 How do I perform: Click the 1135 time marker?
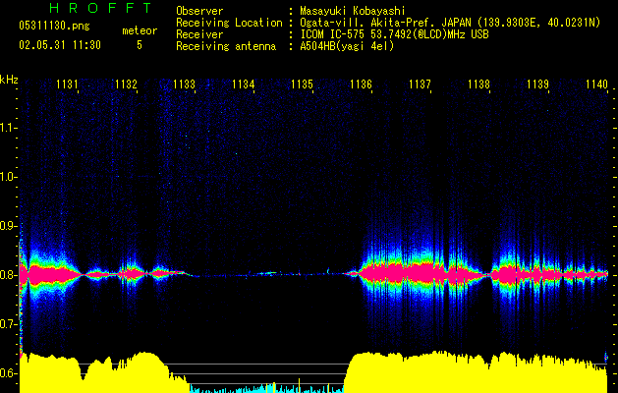[302, 84]
